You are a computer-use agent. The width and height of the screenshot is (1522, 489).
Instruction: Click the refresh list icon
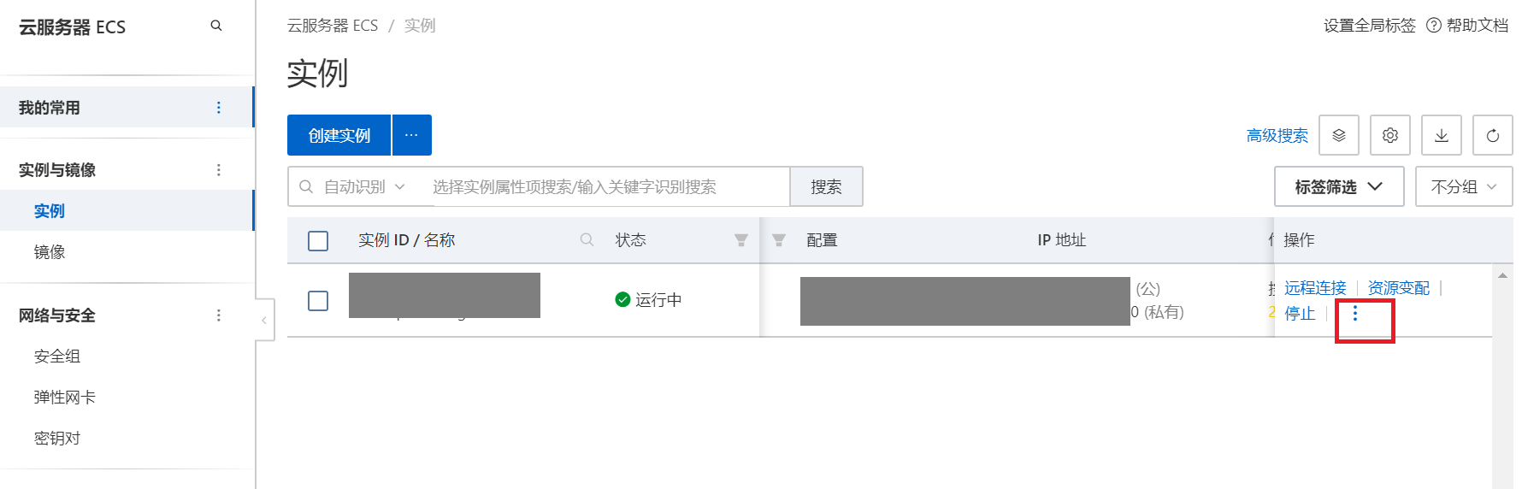pos(1493,135)
